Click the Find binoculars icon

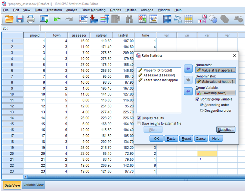click(x=129, y=19)
